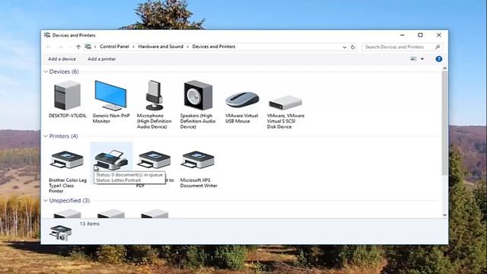Click Devices and Printers breadcrumb
The width and height of the screenshot is (487, 274).
pos(214,46)
